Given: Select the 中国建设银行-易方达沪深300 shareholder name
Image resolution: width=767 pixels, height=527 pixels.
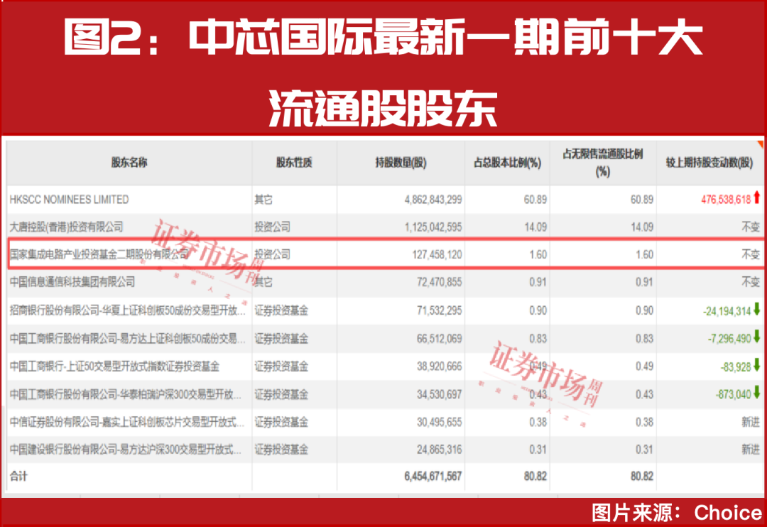Looking at the screenshot, I should pos(125,449).
